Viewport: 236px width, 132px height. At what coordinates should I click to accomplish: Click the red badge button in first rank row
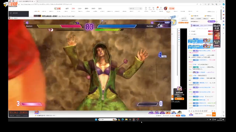tap(210, 31)
